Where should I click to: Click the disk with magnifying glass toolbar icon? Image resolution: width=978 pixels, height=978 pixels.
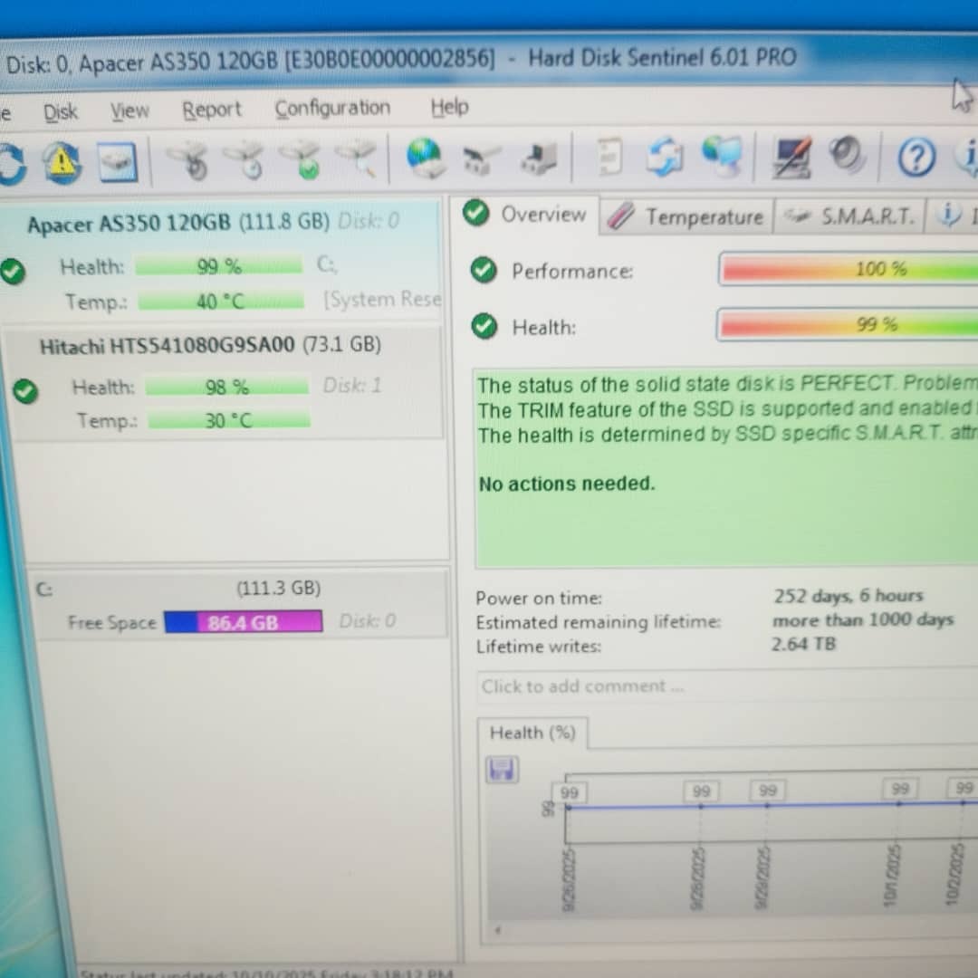(x=357, y=158)
